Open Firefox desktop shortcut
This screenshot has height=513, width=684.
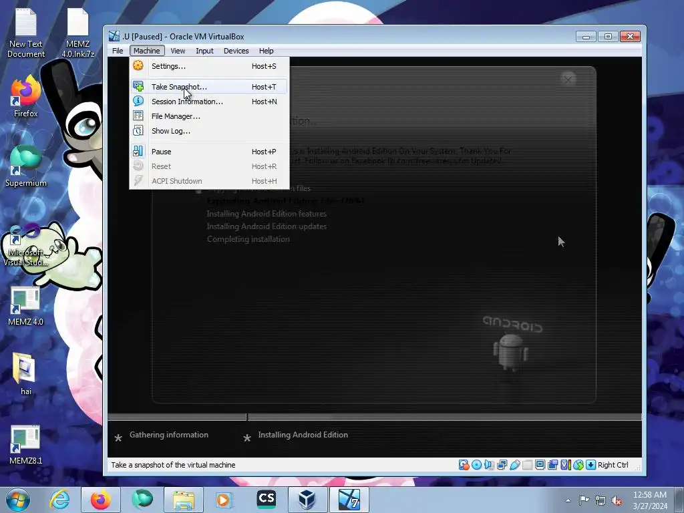26,96
